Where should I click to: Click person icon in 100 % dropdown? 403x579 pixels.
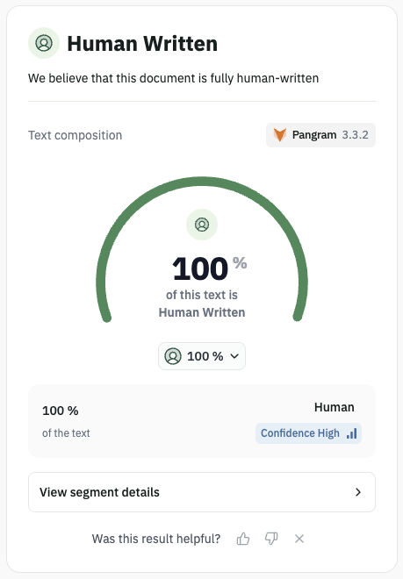point(173,356)
